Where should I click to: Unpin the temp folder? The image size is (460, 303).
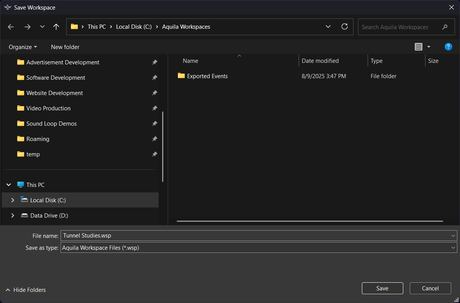pos(154,154)
